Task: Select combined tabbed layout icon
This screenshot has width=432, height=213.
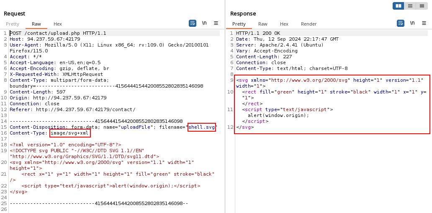Action: click(422, 6)
